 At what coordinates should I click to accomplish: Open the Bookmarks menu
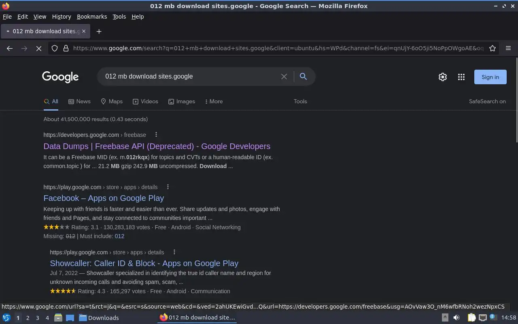(92, 17)
